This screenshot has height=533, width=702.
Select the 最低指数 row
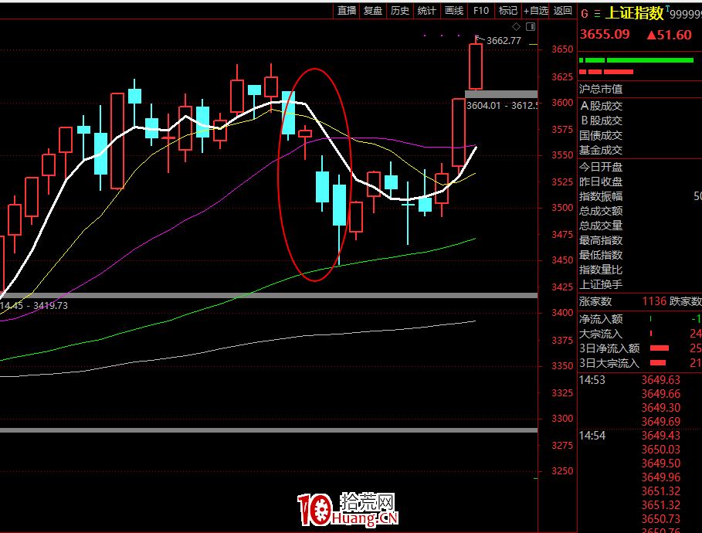pyautogui.click(x=640, y=256)
